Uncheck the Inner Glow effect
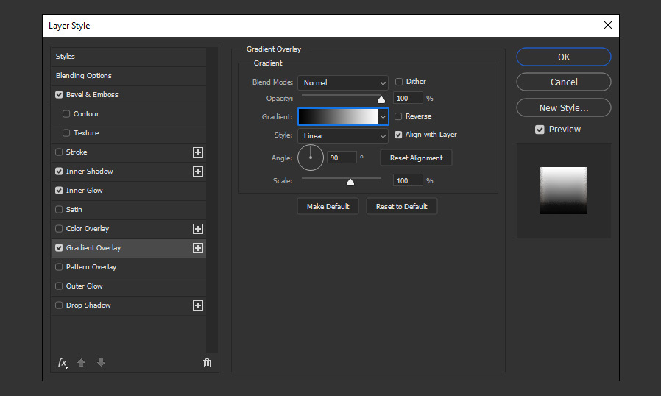The image size is (661, 396). click(x=59, y=191)
